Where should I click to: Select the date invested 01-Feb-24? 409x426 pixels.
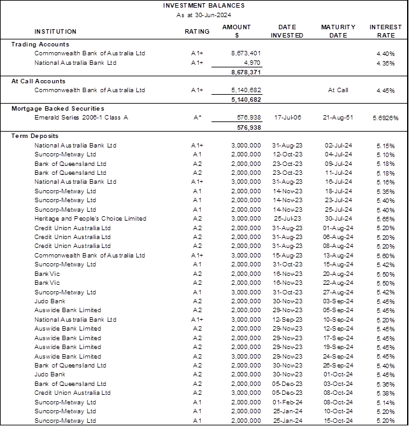[x=287, y=402]
